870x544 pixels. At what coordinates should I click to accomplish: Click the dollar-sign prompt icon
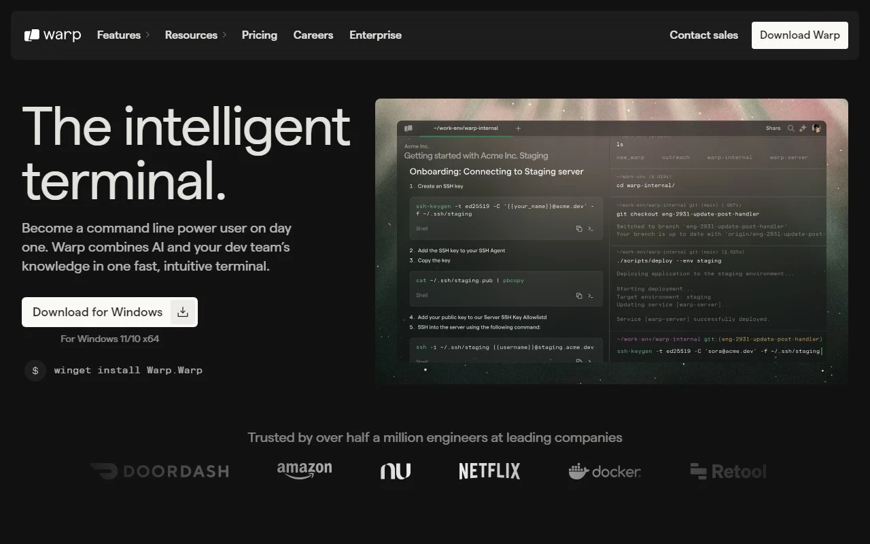(35, 370)
